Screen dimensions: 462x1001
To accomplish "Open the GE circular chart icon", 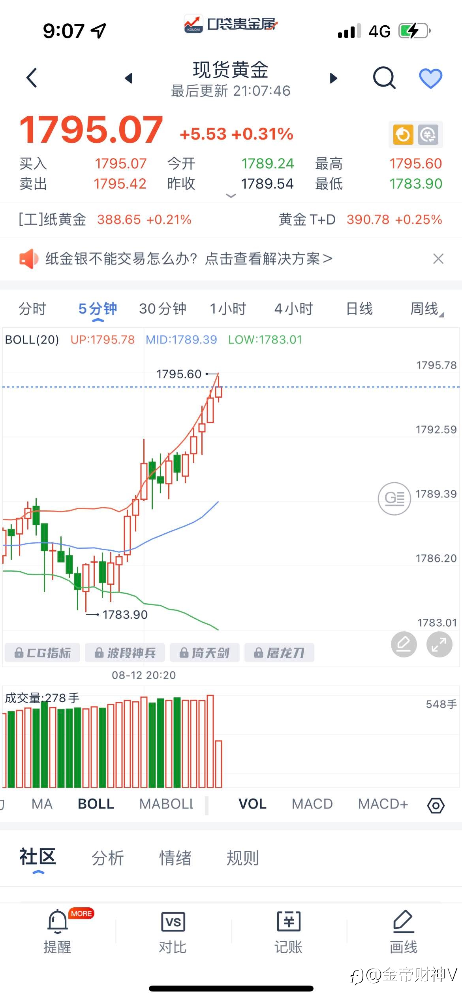I will coord(394,499).
